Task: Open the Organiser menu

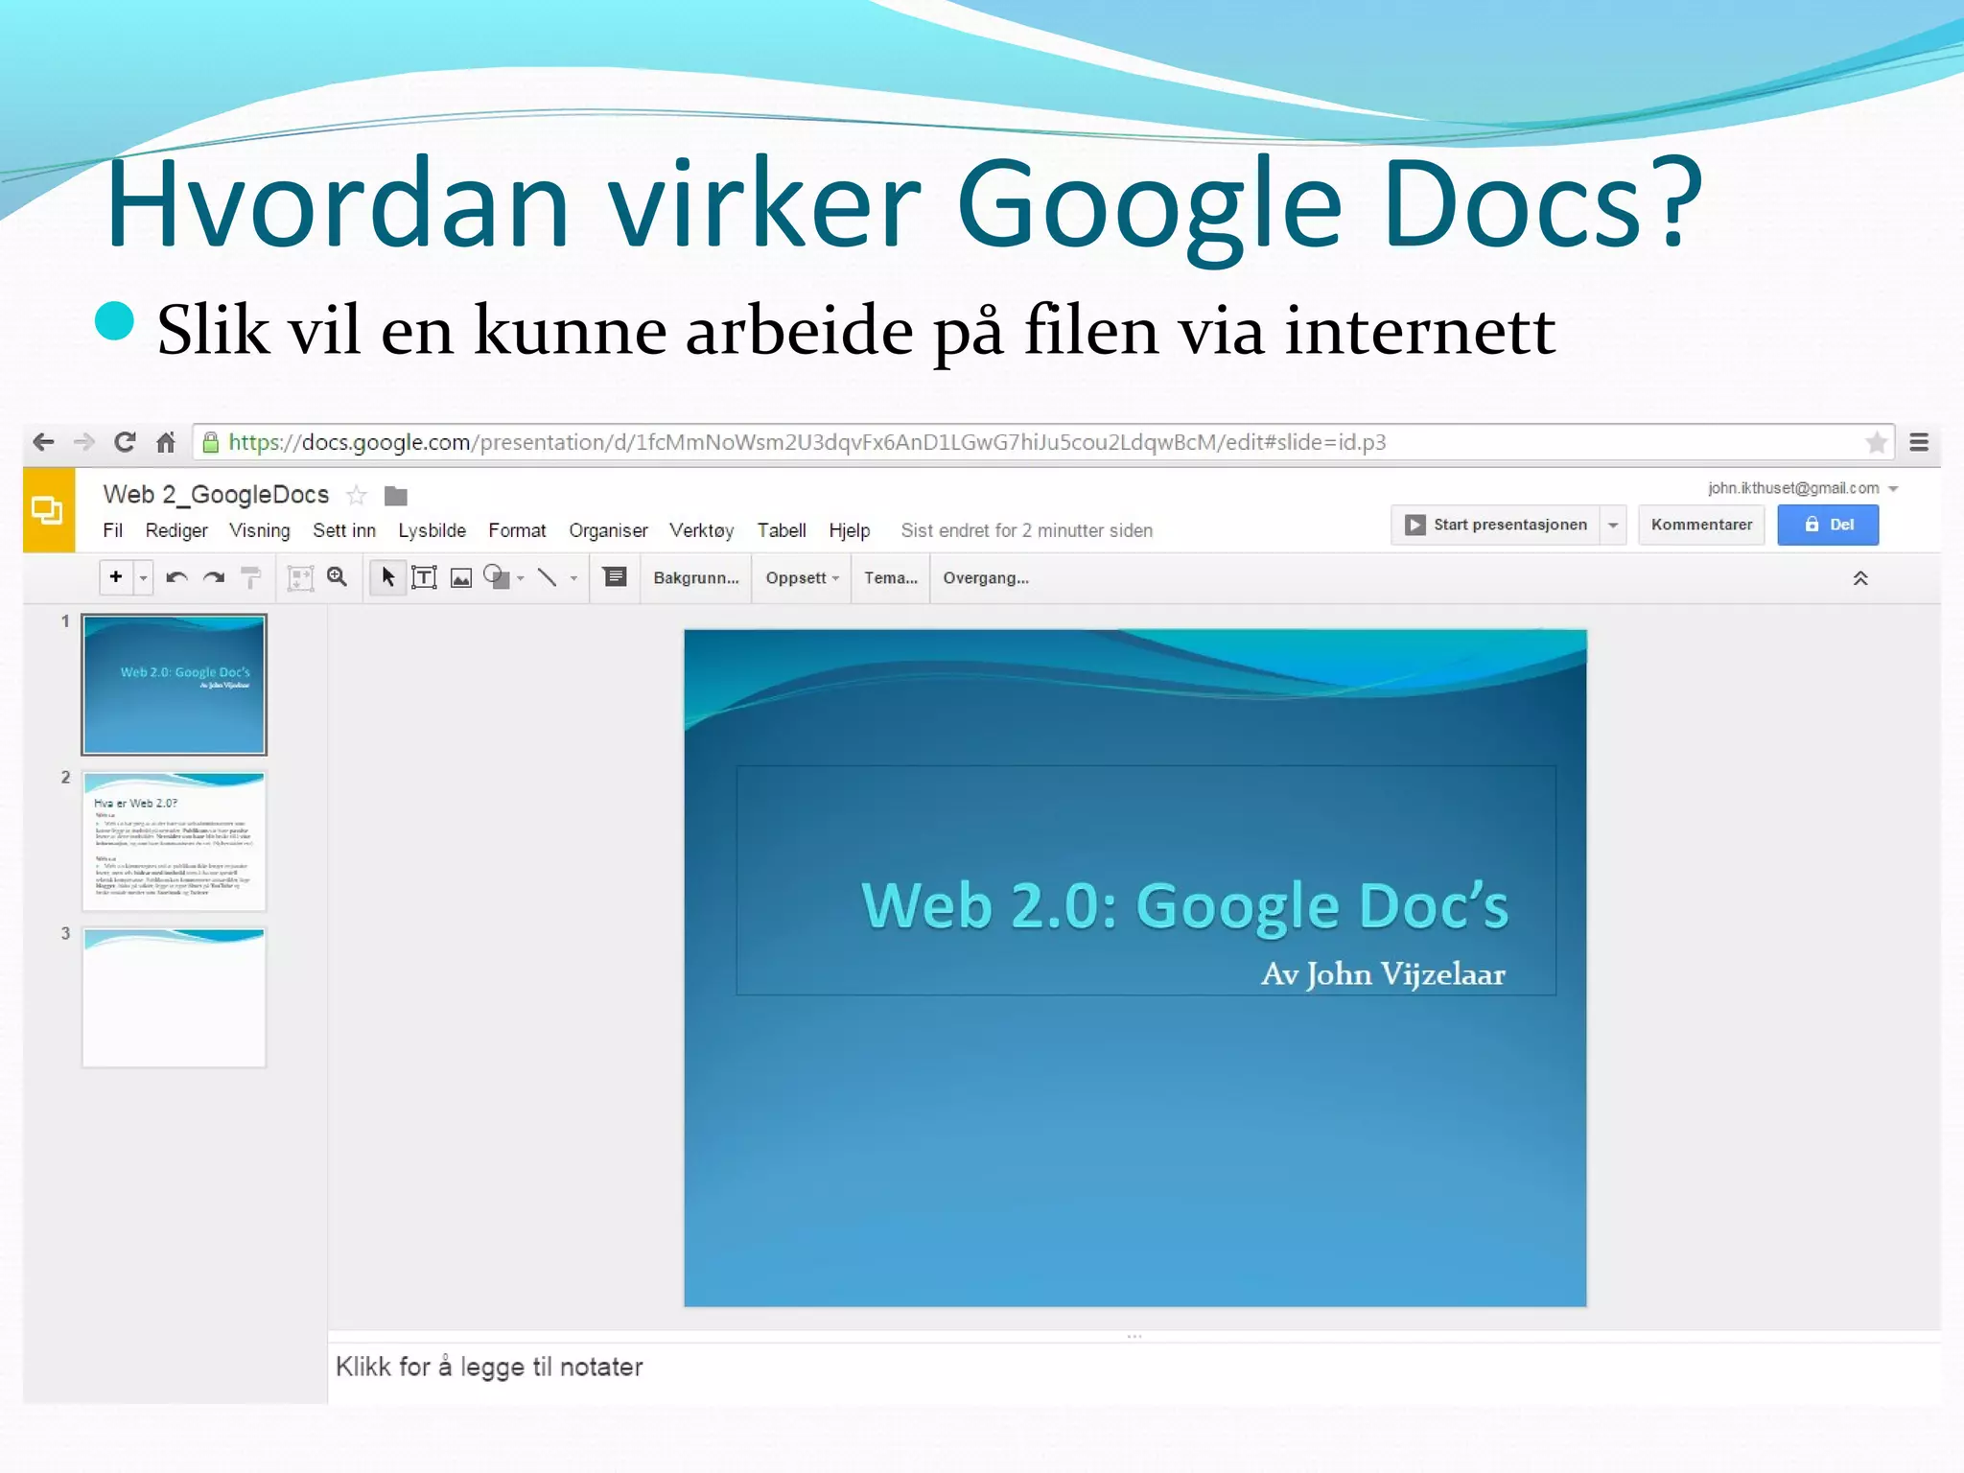Action: click(608, 530)
